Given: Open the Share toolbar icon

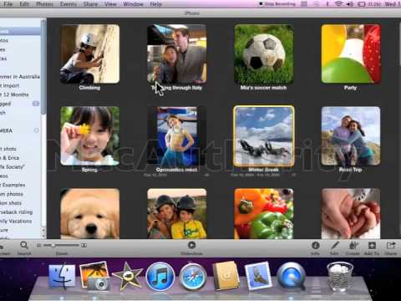Looking at the screenshot, I should point(391,247).
